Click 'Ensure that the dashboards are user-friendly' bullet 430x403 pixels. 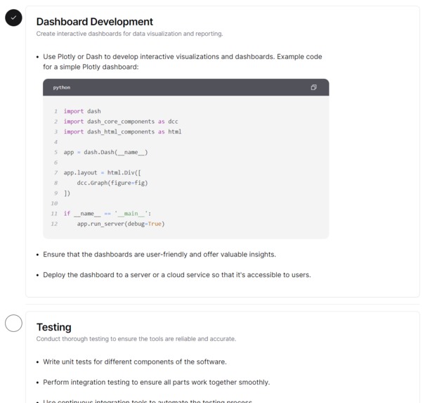[x=159, y=255]
